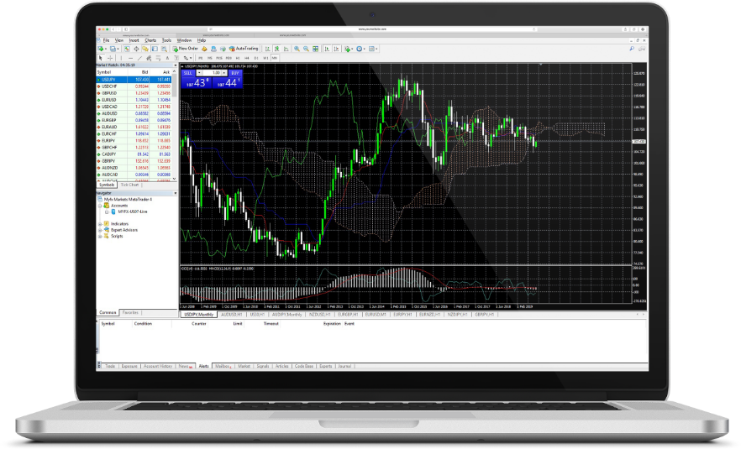The image size is (741, 449).
Task: Select the Text 'A' drawing tool
Action: click(x=167, y=58)
